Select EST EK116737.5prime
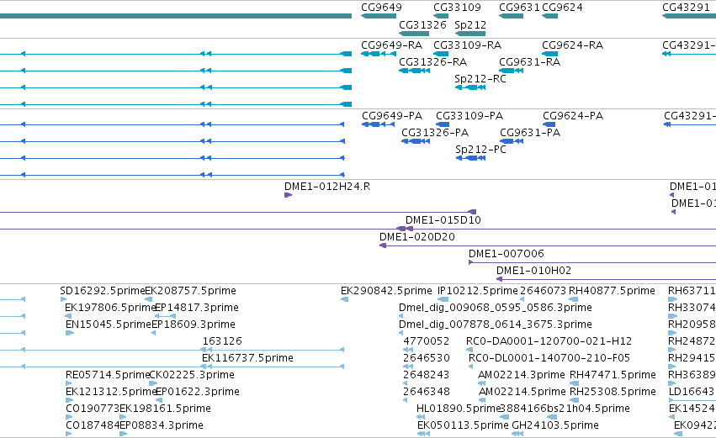This screenshot has width=716, height=438. (x=247, y=358)
